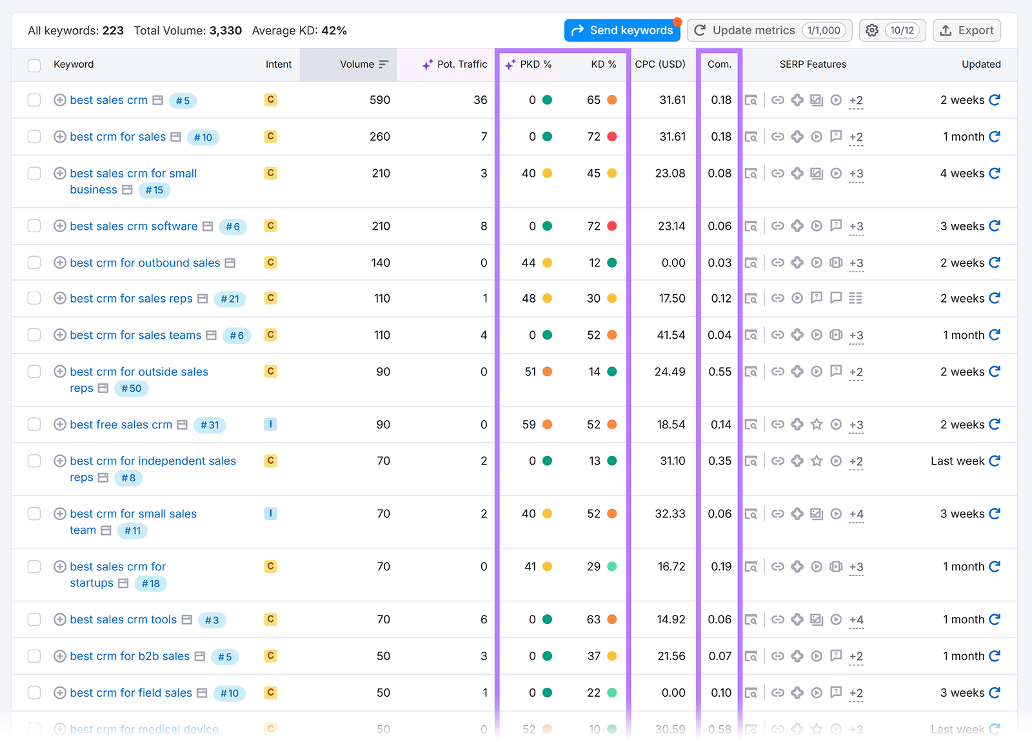Click the Reviews star icon on "best free sales crm" row
1032x742 pixels.
[817, 425]
